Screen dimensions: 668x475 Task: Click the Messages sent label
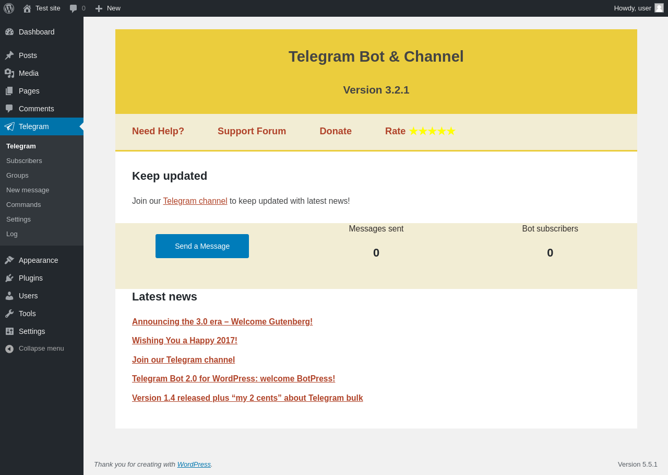[376, 229]
